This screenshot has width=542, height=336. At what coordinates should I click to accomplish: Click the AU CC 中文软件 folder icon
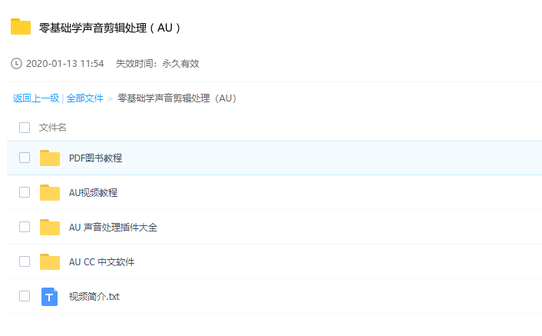click(50, 262)
